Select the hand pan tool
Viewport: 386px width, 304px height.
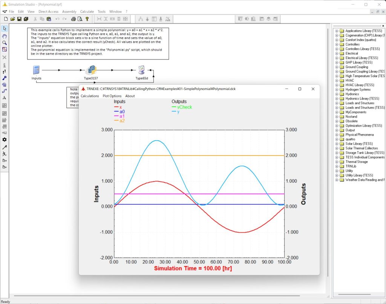pos(5,36)
